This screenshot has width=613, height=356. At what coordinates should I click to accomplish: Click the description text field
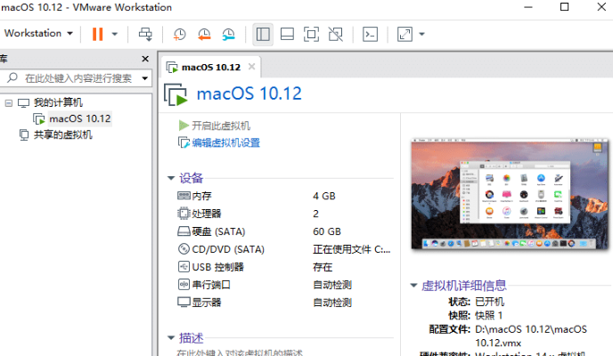coord(240,352)
